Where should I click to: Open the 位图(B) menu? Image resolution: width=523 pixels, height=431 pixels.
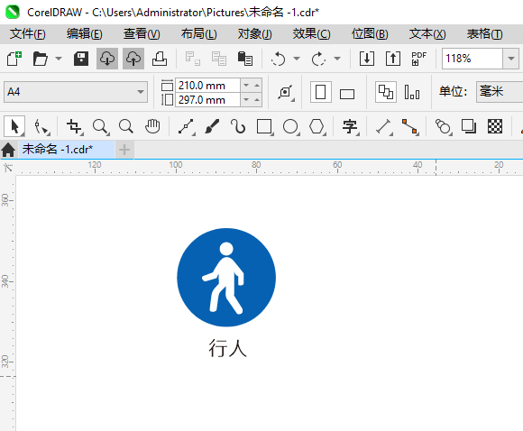[370, 34]
